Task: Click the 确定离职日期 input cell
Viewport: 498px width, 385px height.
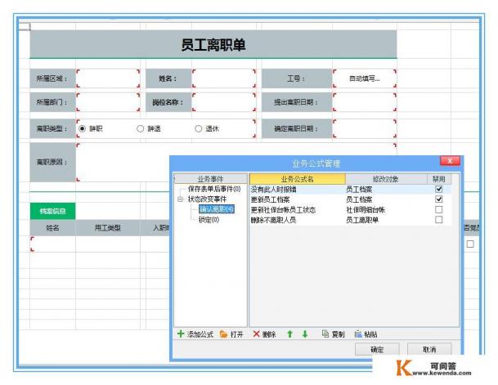Action: [x=365, y=128]
